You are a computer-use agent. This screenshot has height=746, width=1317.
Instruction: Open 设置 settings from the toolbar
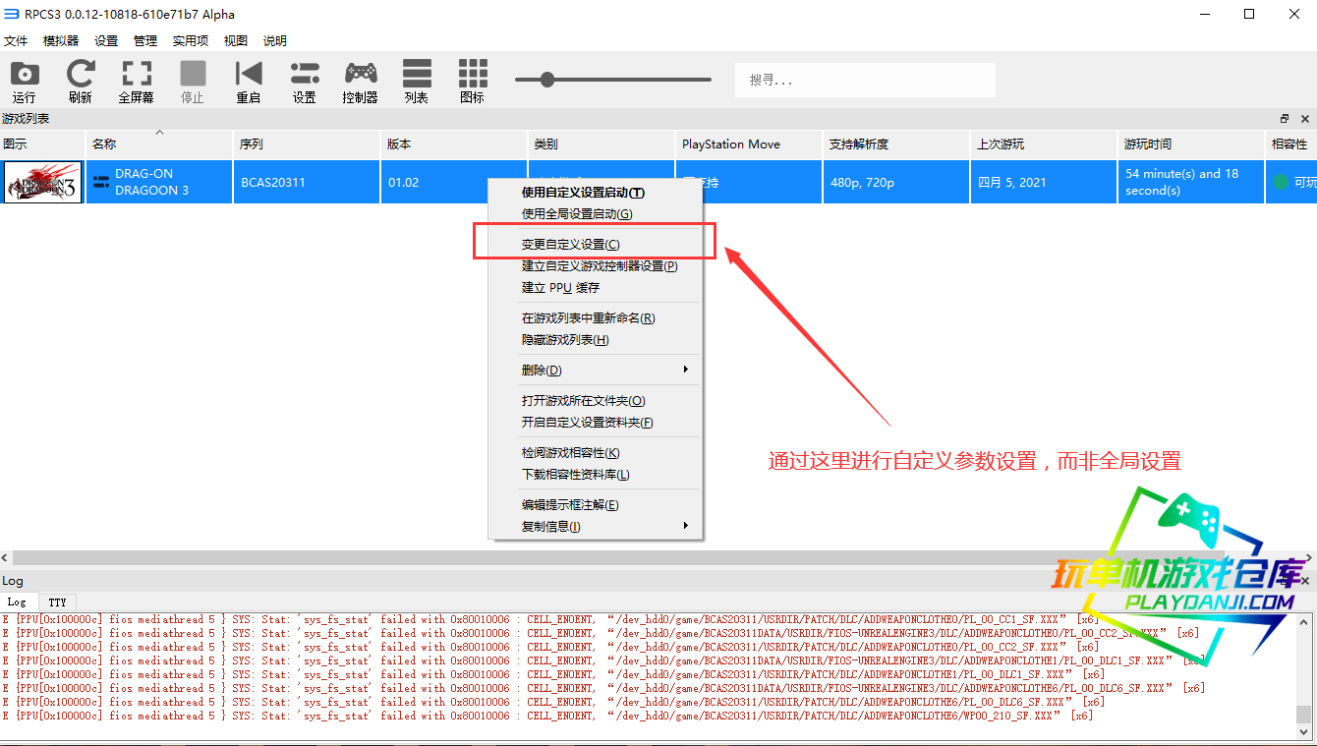(x=305, y=81)
